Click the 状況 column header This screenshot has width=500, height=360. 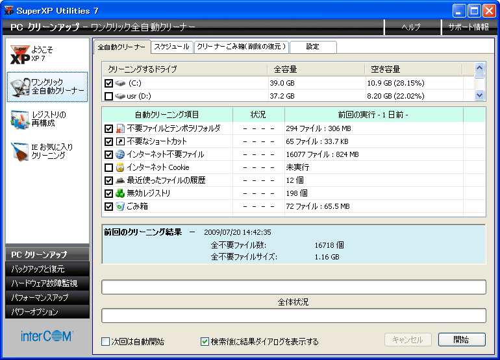258,115
